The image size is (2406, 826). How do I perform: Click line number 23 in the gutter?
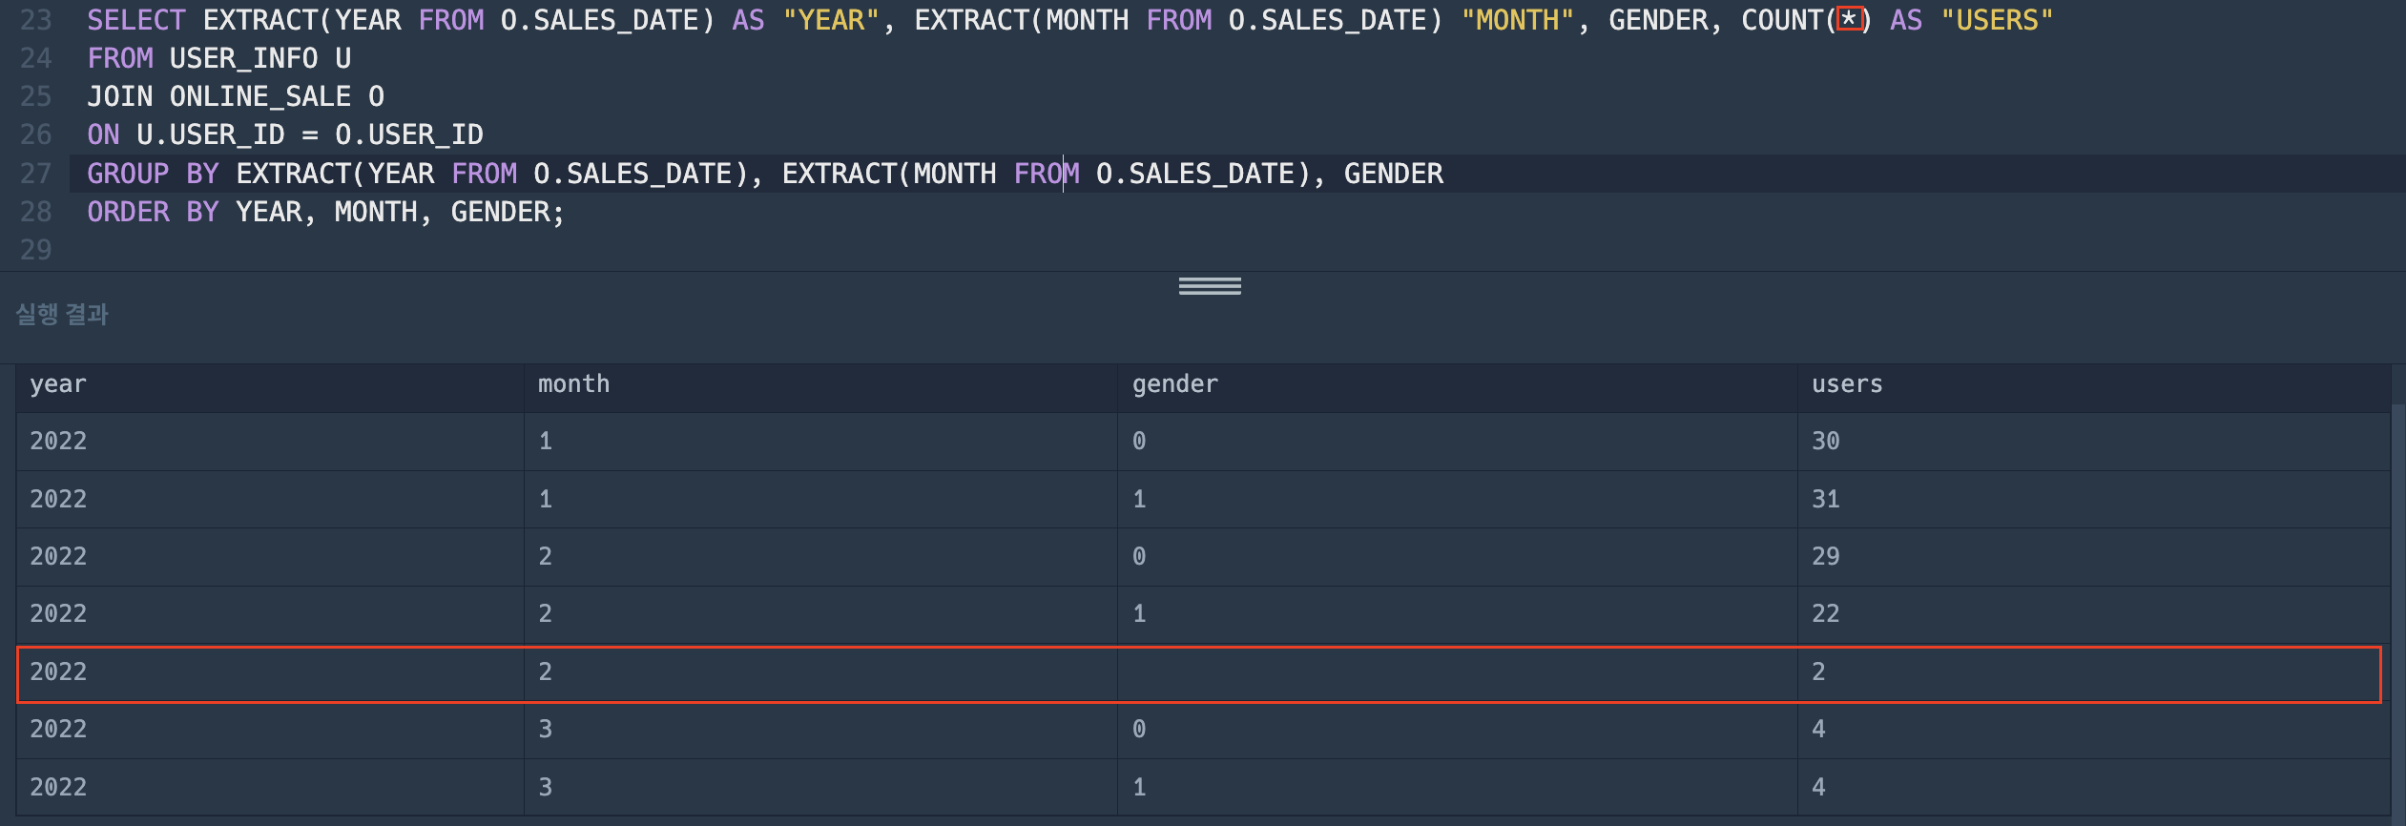36,20
